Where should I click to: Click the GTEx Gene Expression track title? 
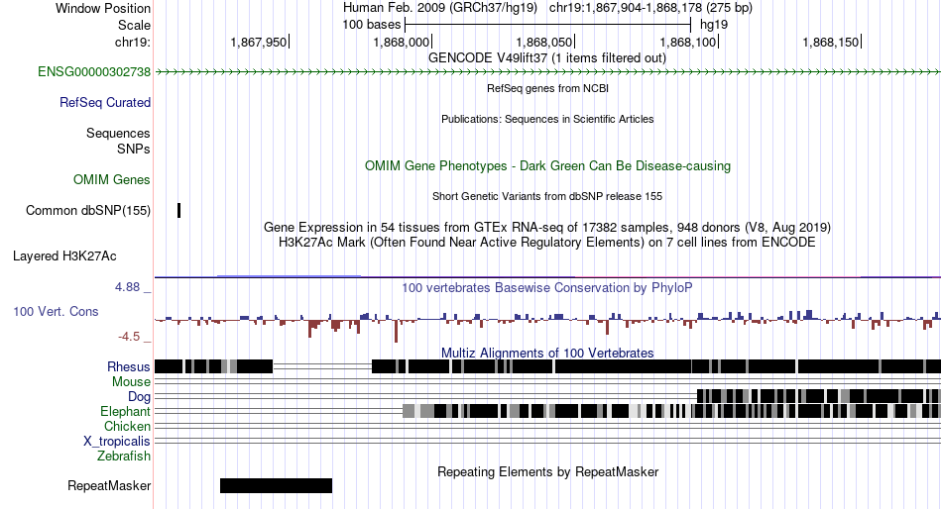[547, 228]
